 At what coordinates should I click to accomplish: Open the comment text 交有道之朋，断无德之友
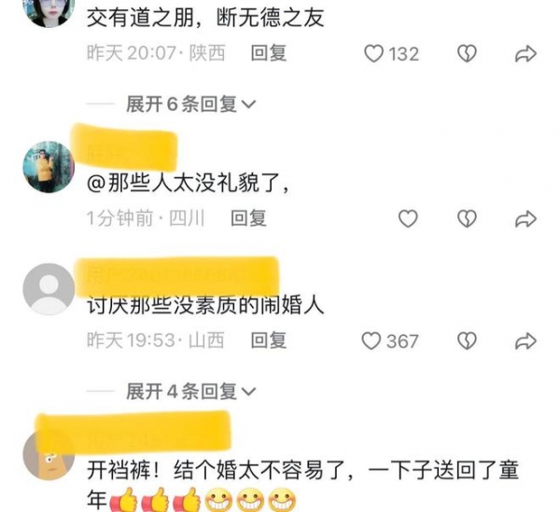(x=205, y=18)
